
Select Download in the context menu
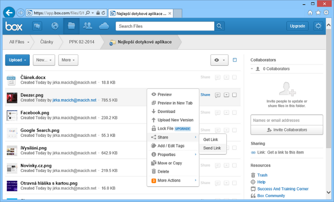166,111
